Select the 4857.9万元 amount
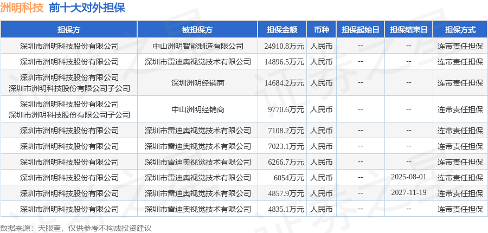The height and width of the screenshot is (233, 488). pos(285,193)
